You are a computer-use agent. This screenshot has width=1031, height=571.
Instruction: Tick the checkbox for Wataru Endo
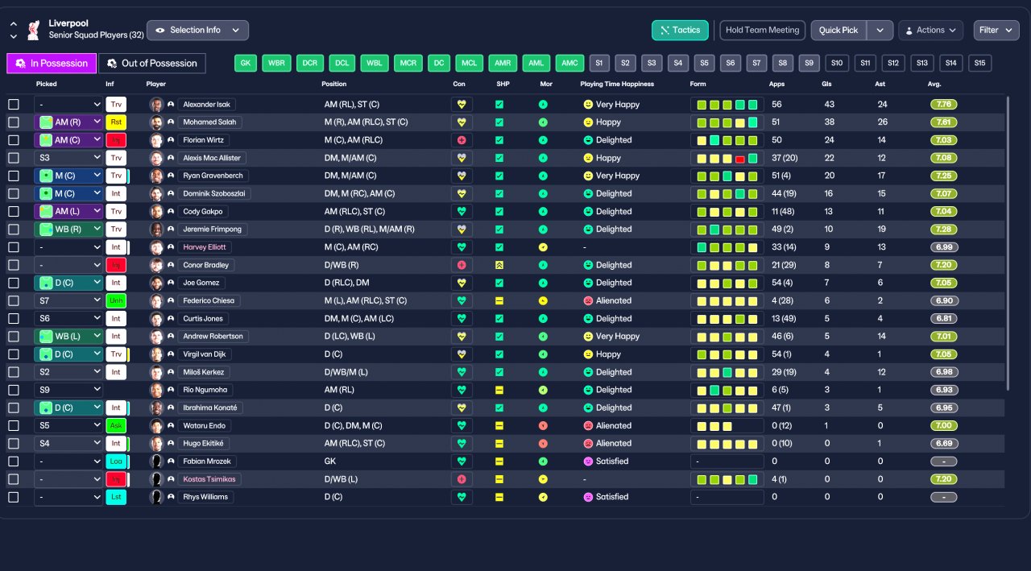(x=14, y=425)
